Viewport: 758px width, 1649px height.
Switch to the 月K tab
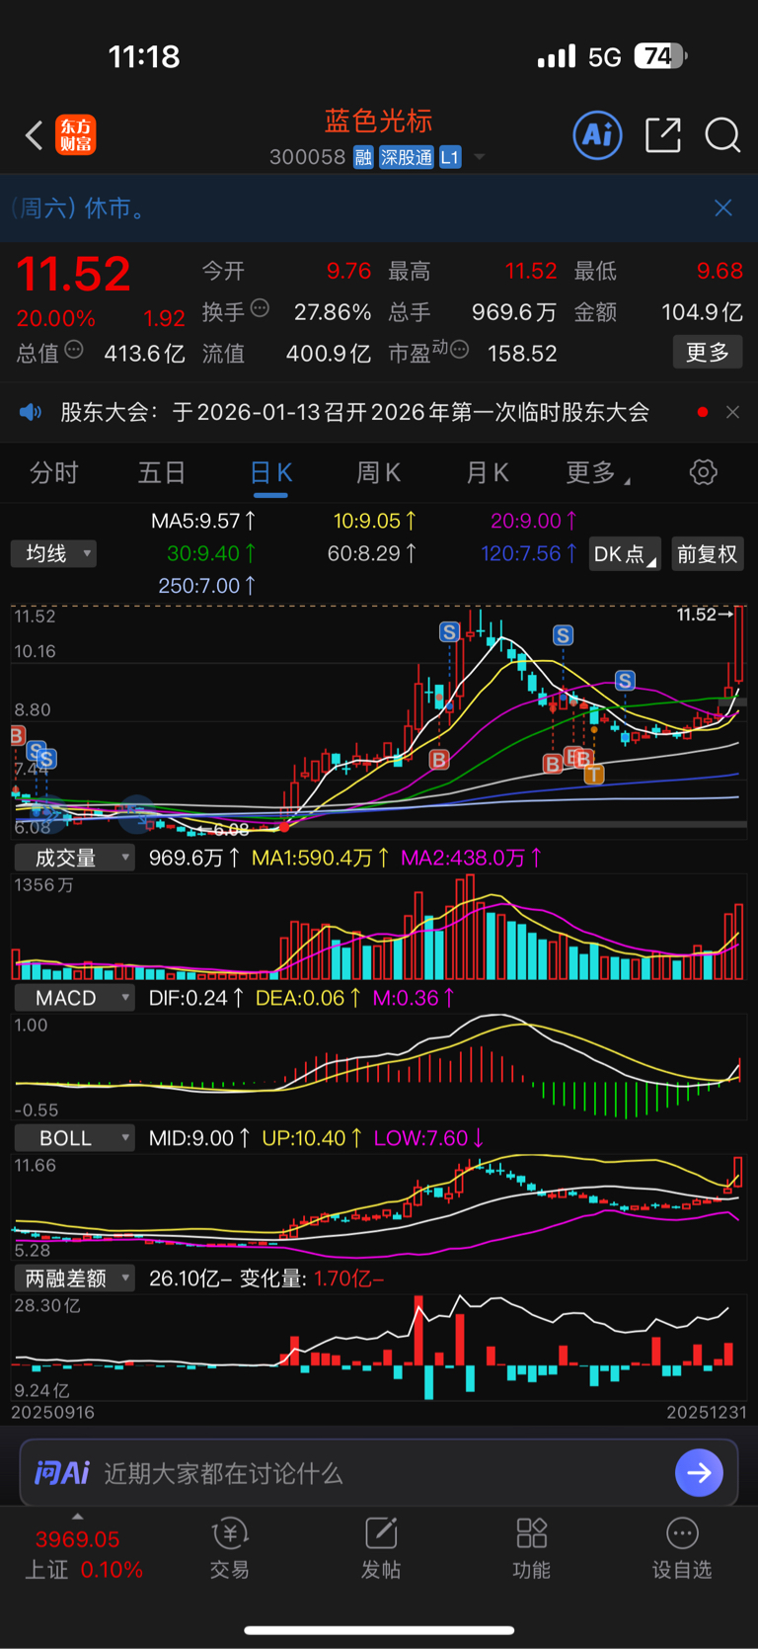tap(487, 473)
